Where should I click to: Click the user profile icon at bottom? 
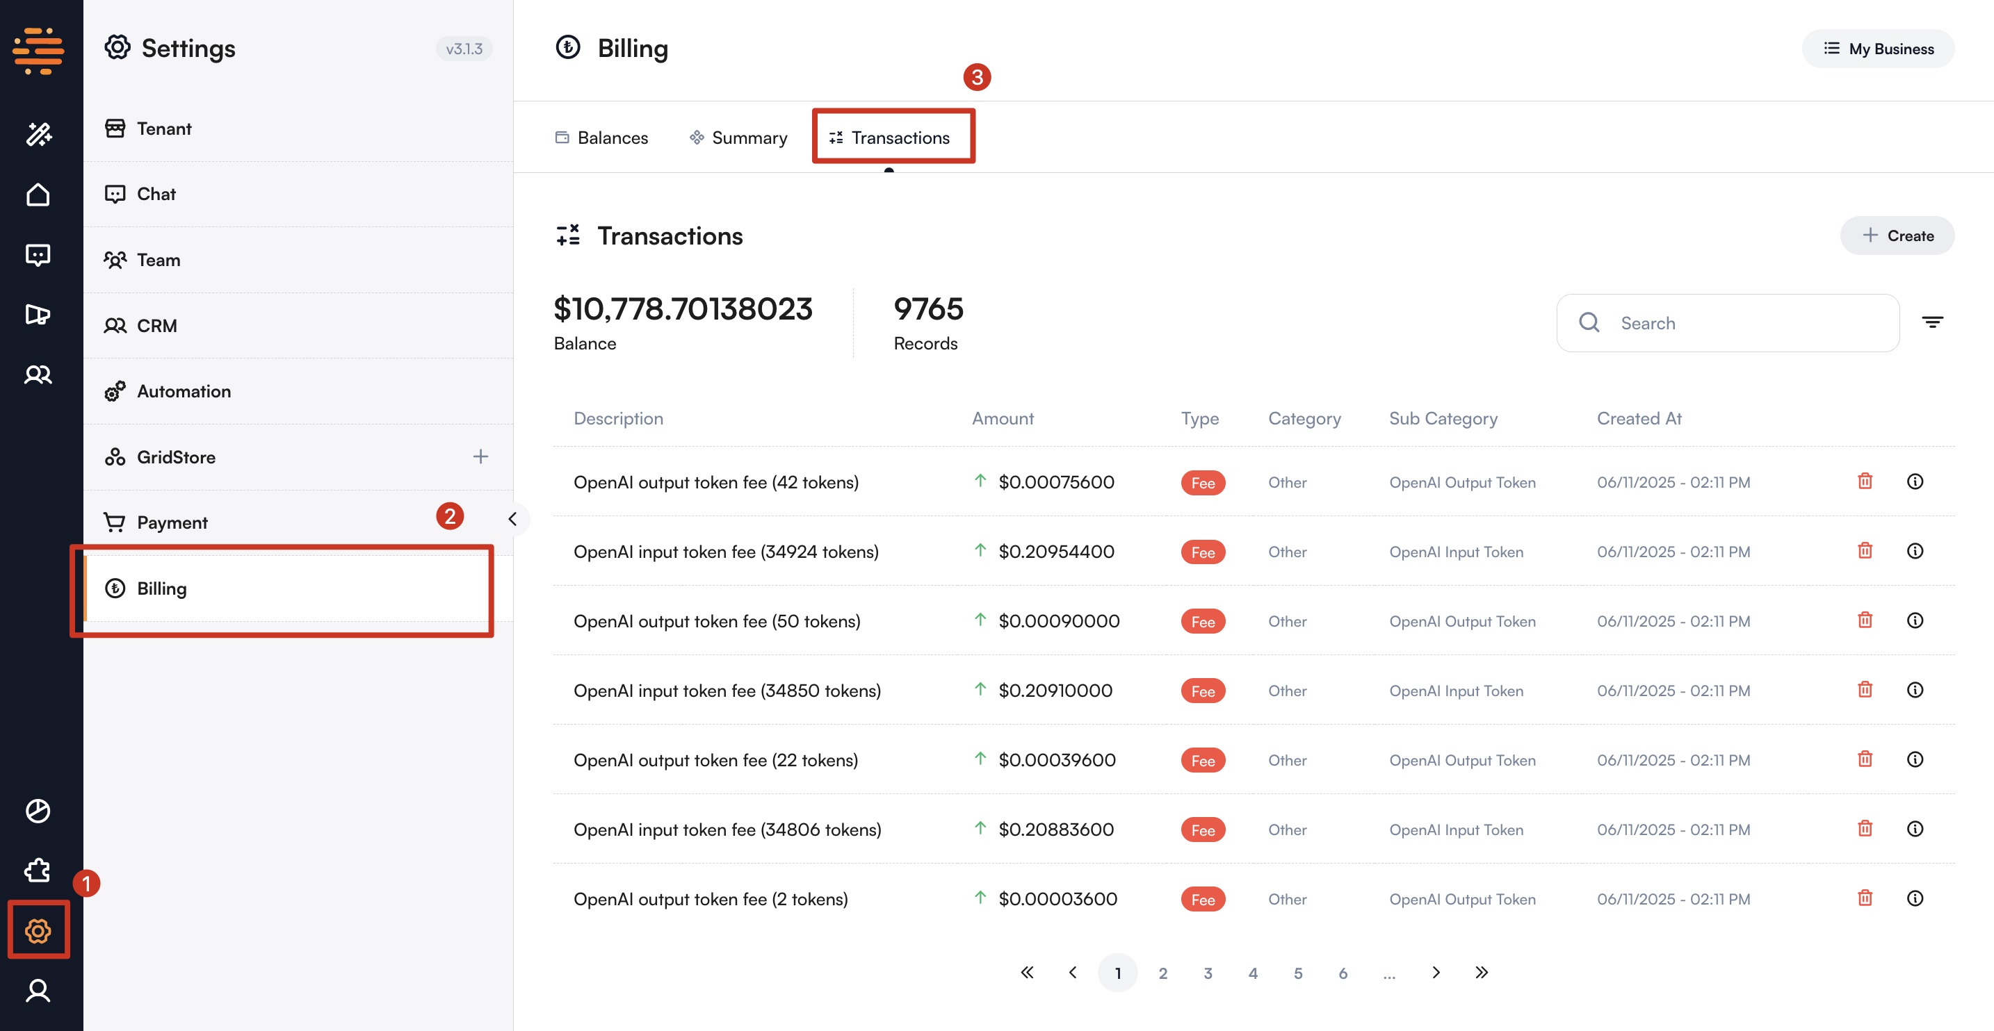(x=38, y=991)
